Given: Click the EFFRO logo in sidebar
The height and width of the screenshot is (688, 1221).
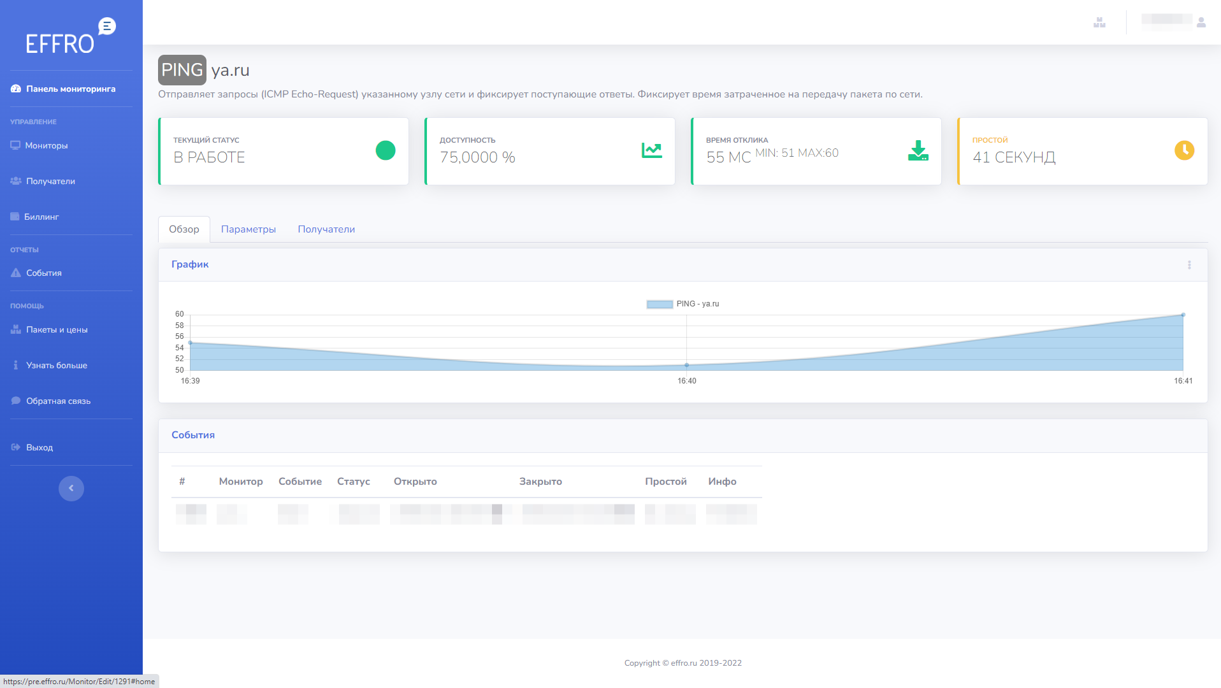Looking at the screenshot, I should coord(70,36).
